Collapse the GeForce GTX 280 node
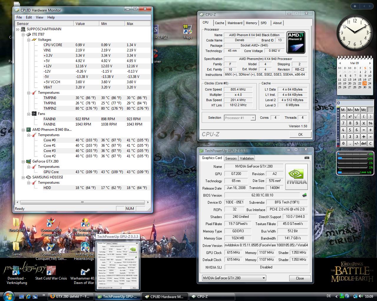The height and width of the screenshot is (301, 377). coord(24,161)
